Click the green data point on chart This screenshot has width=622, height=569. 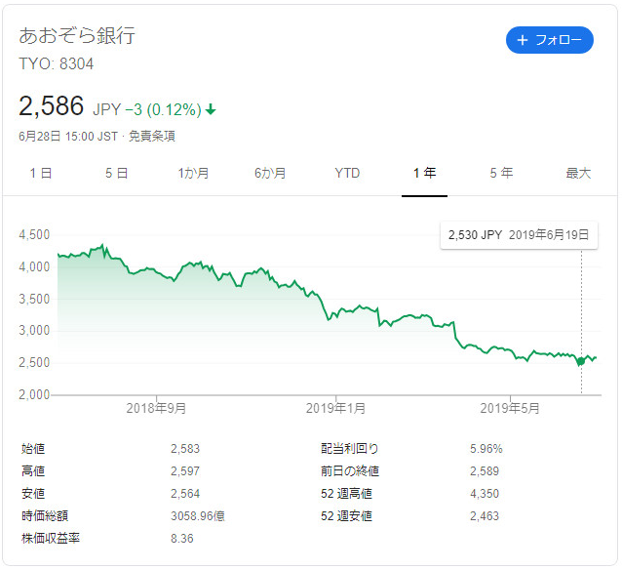tap(581, 361)
